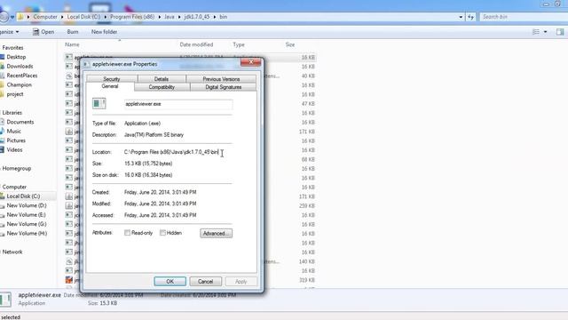The height and width of the screenshot is (320, 568).
Task: Switch to the Compatibility tab
Action: coord(162,87)
